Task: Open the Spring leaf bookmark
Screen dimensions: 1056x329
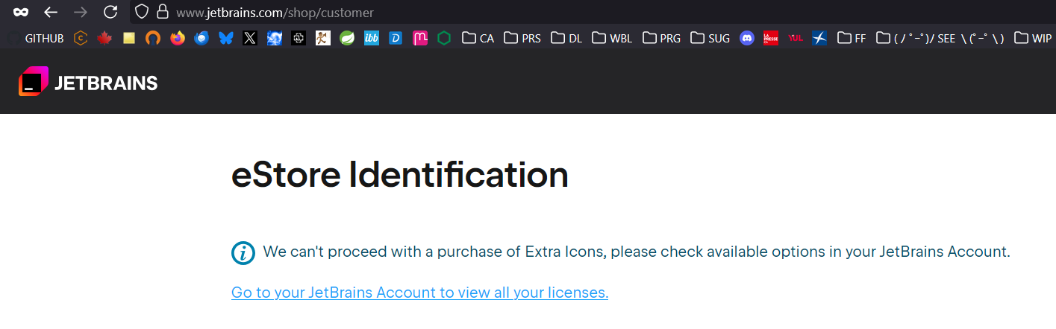Action: click(347, 38)
